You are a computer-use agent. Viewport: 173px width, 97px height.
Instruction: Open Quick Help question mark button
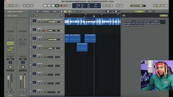coord(14,6)
